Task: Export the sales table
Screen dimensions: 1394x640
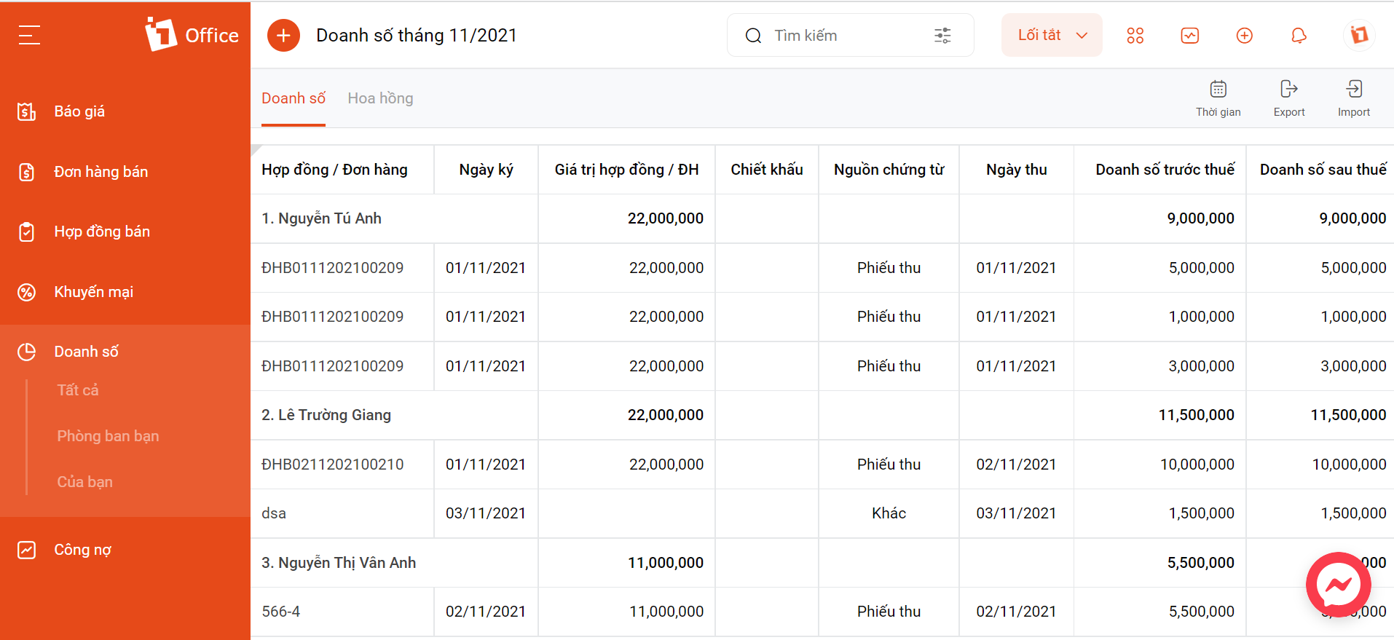Action: [1288, 98]
